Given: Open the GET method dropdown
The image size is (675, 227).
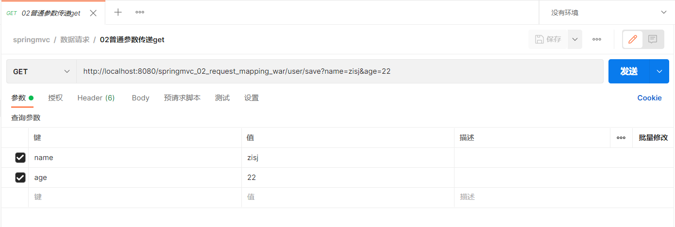Looking at the screenshot, I should (x=41, y=71).
